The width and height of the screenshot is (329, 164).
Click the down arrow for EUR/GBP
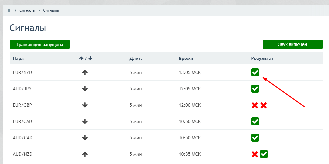[x=85, y=105]
